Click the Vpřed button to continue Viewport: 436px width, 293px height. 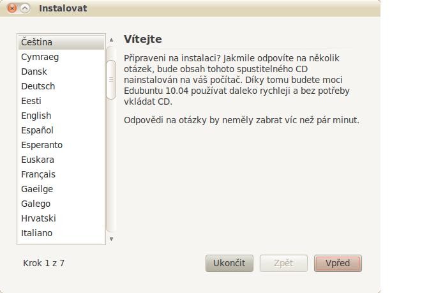(338, 263)
